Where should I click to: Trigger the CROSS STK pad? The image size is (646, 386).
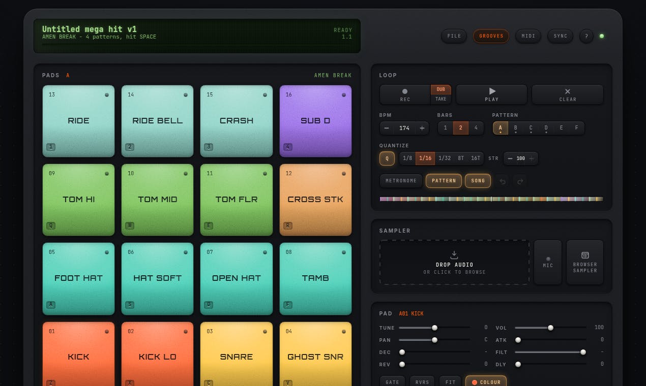315,200
